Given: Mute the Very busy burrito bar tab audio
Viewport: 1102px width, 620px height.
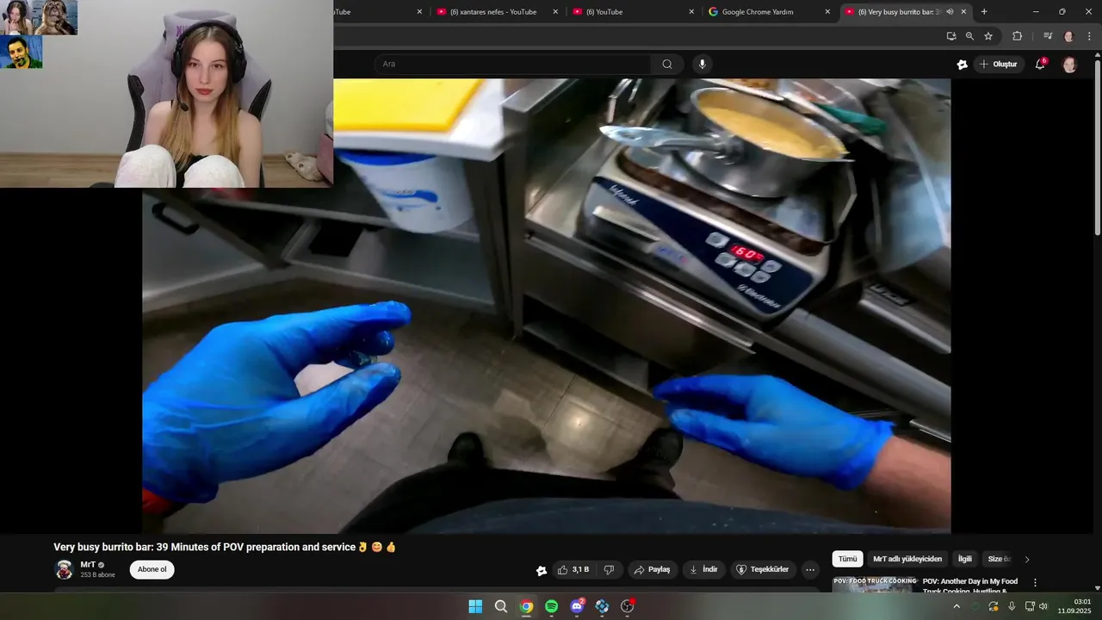Looking at the screenshot, I should pyautogui.click(x=950, y=12).
